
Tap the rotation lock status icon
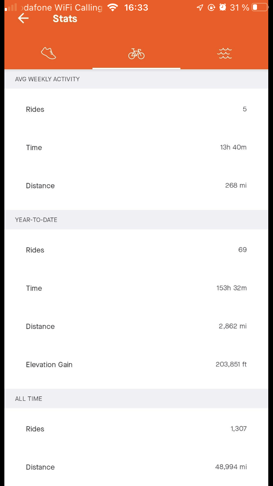tap(211, 8)
